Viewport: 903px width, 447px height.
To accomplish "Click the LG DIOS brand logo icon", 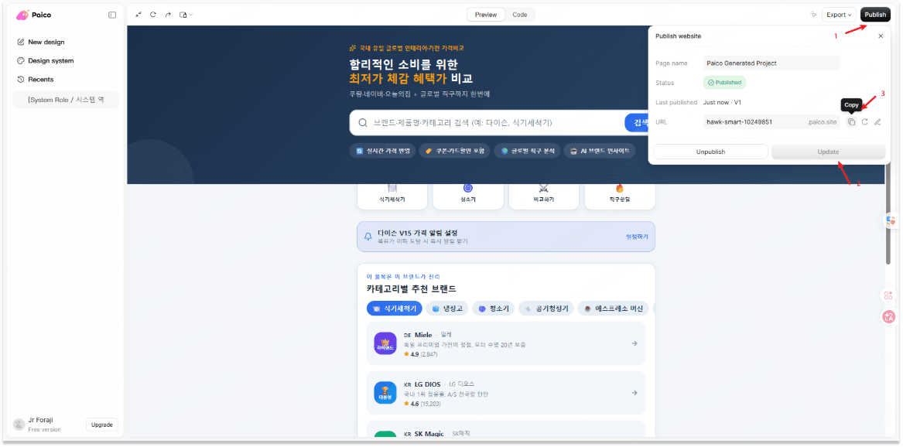I will (385, 393).
